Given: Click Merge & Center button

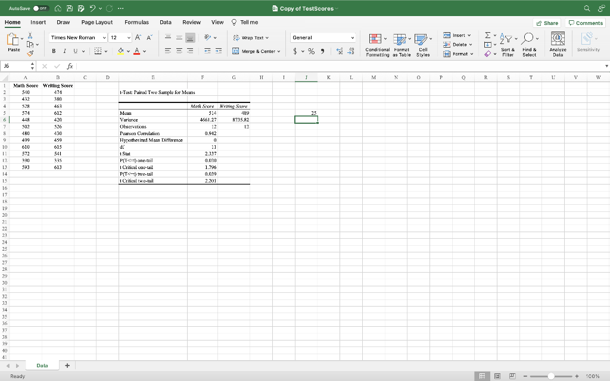Looking at the screenshot, I should (254, 51).
